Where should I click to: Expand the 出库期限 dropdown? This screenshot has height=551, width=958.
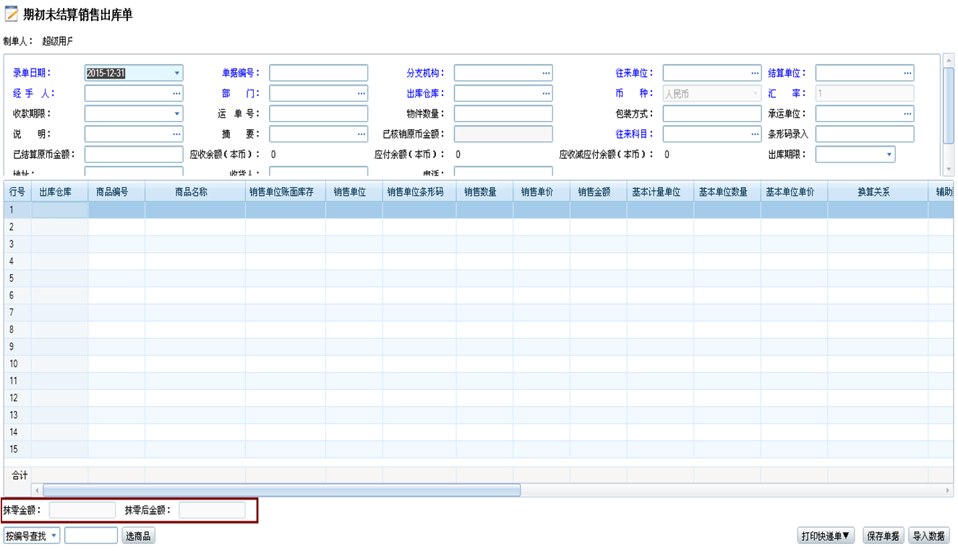[x=889, y=154]
